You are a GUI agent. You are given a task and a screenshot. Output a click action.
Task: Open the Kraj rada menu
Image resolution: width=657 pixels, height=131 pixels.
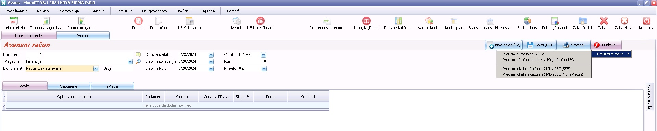[x=207, y=11]
